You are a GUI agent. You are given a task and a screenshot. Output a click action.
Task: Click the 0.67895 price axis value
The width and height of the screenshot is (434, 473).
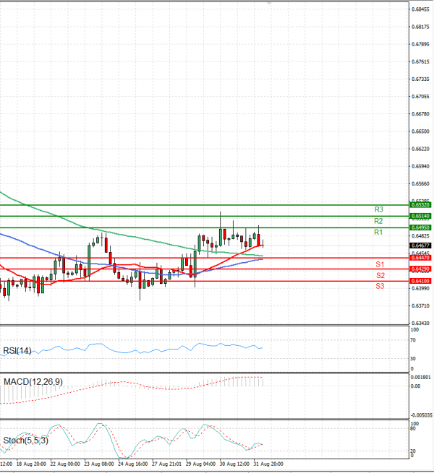[x=420, y=45]
